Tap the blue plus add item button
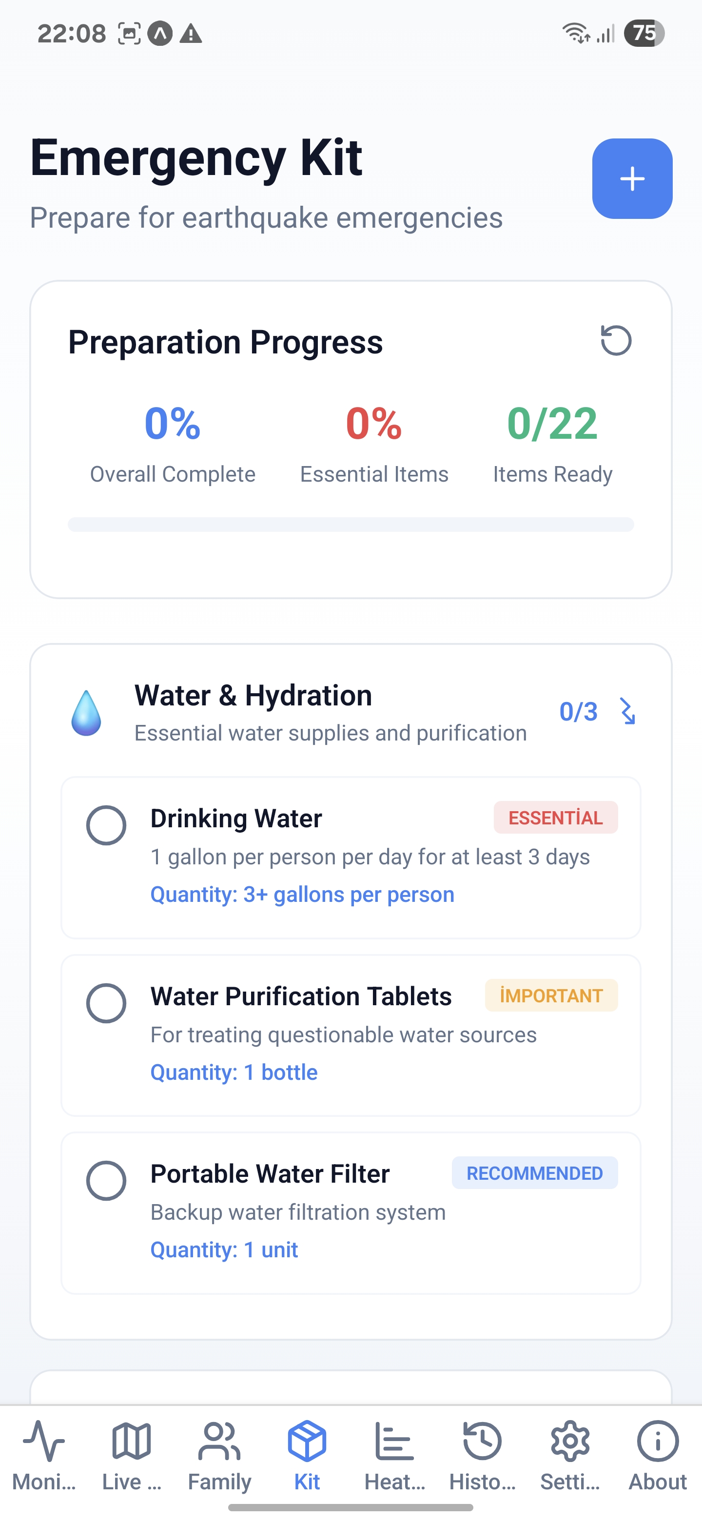Viewport: 702px width, 1521px height. pos(632,178)
